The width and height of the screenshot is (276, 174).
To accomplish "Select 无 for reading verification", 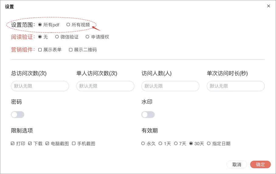I will pos(40,37).
